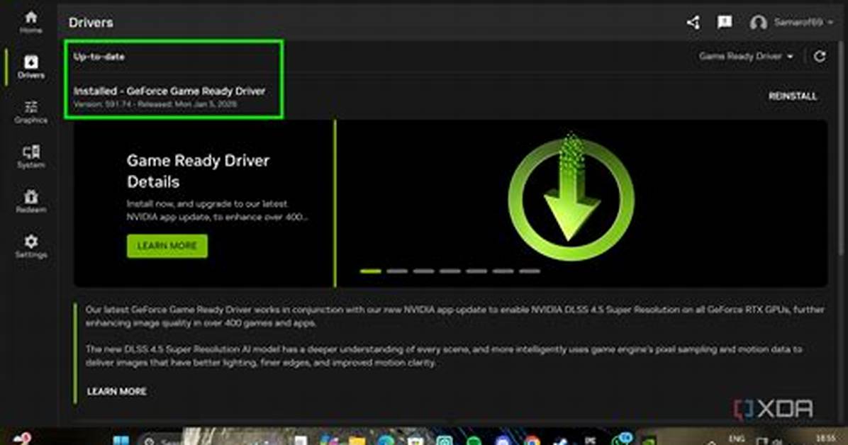
Task: Expand the Game Ready Driver dropdown
Action: tap(746, 56)
